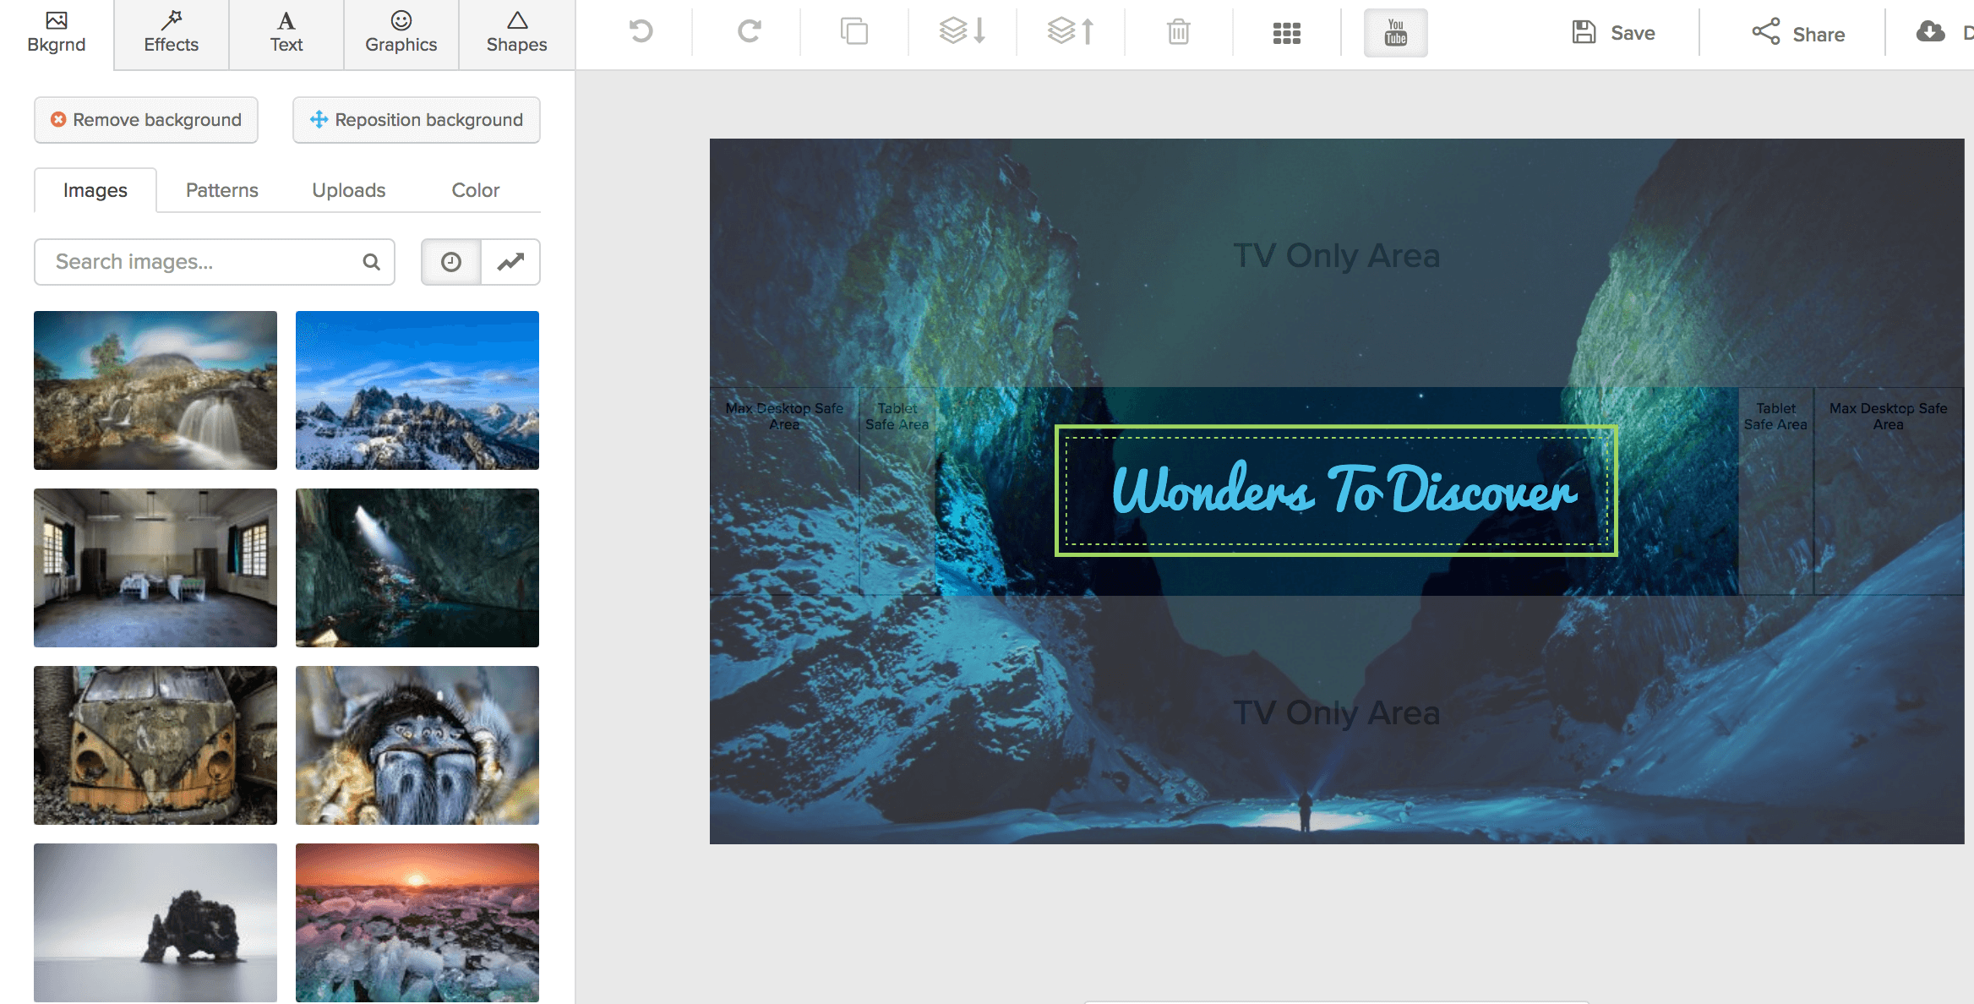
Task: Click Remove background button
Action: [x=145, y=119]
